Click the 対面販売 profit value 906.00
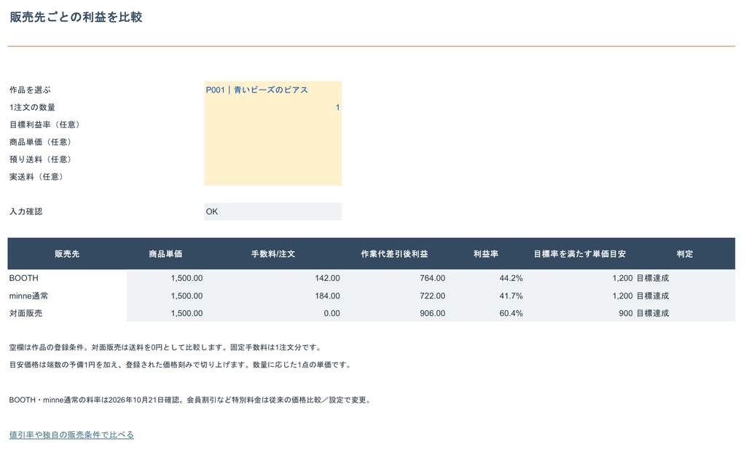This screenshot has height=455, width=746. (433, 313)
